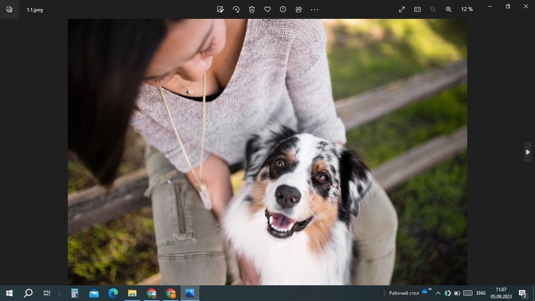The height and width of the screenshot is (301, 535).
Task: Open the first Chrome taskbar icon
Action: [x=152, y=293]
